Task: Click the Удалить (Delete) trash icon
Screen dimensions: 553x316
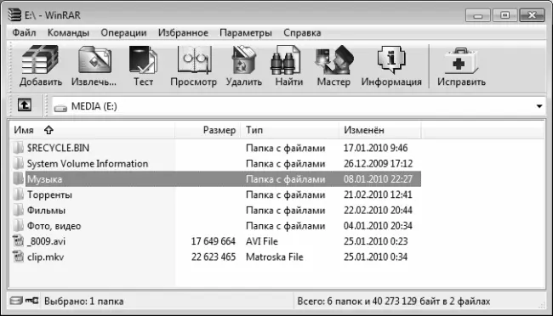Action: (243, 60)
